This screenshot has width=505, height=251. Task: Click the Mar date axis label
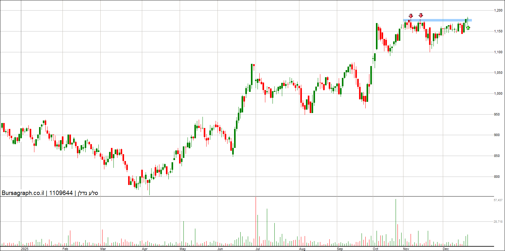pos(103,249)
